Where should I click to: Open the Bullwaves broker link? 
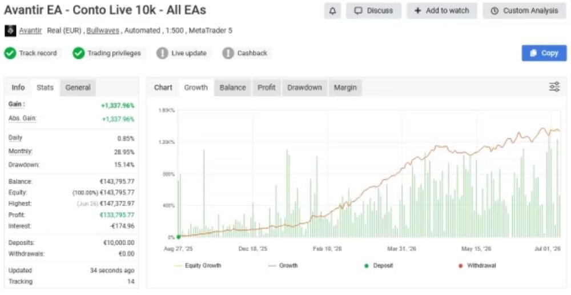point(103,31)
